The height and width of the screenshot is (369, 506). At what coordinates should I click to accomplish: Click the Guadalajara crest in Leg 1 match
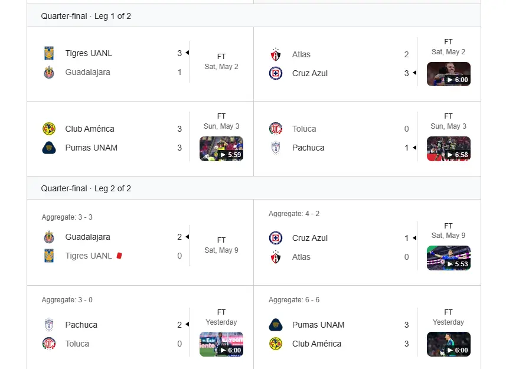click(49, 72)
